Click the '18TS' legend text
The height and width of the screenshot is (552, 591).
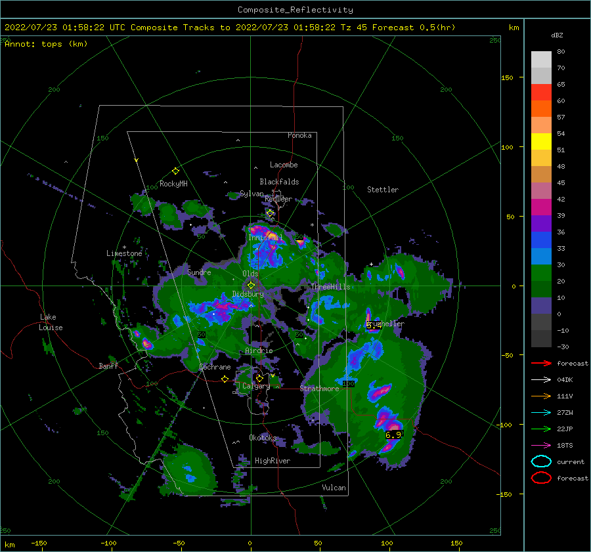565,446
